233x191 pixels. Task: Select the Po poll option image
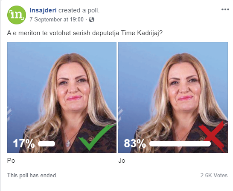(x=62, y=97)
